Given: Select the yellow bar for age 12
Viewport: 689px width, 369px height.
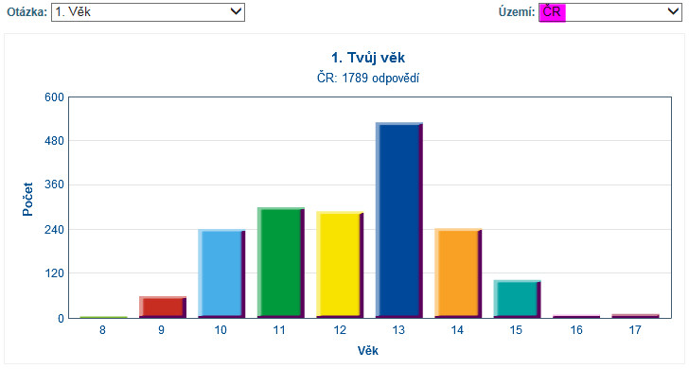Looking at the screenshot, I should pyautogui.click(x=340, y=265).
